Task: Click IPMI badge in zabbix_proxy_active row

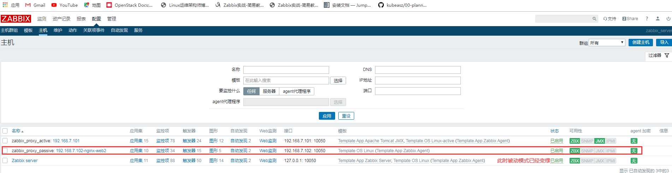Action: click(611, 141)
